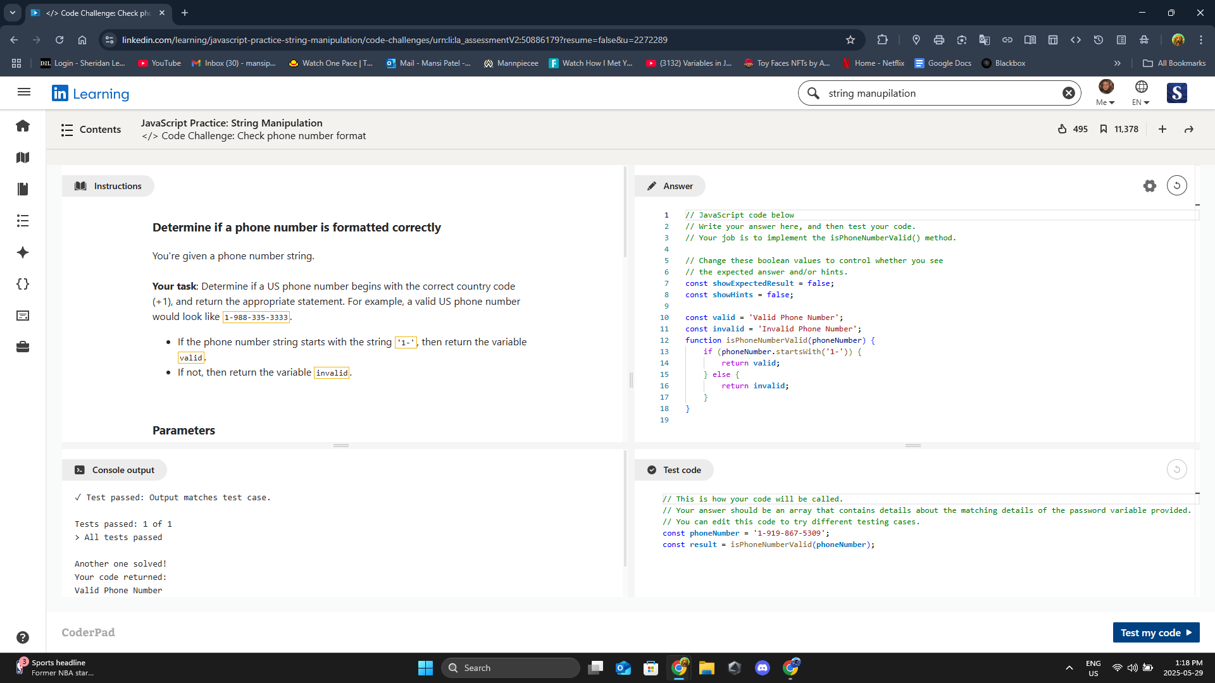Screen dimensions: 1215x683
Task: Reset the answer code with the refresh icon
Action: (x=1176, y=186)
